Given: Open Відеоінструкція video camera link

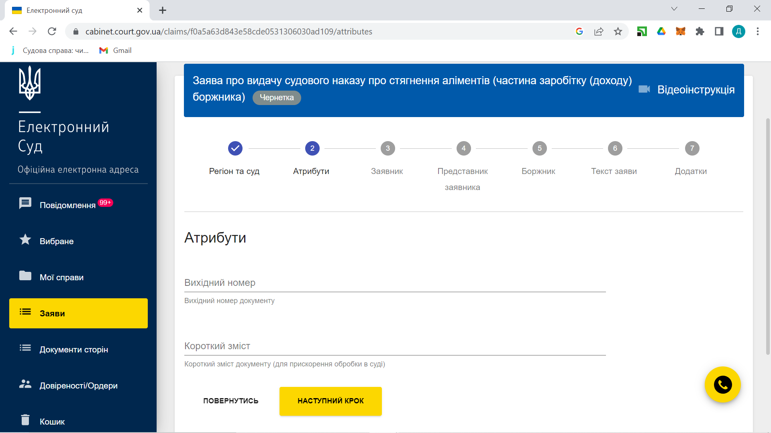Looking at the screenshot, I should 687,89.
